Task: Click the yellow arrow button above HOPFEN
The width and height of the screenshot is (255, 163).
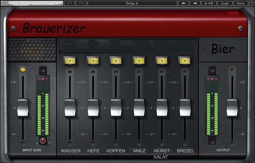Action: (x=116, y=61)
